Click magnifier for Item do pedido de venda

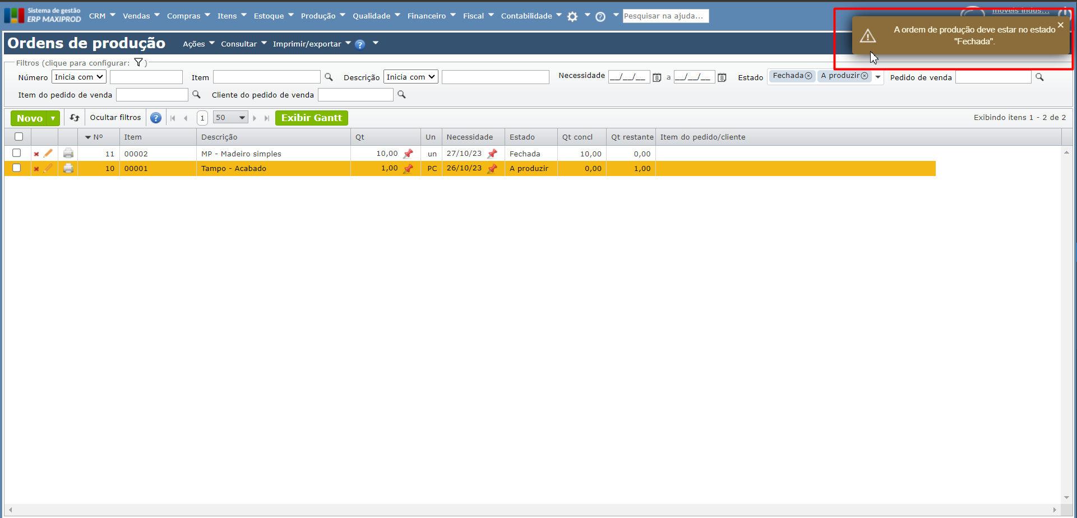tap(196, 95)
